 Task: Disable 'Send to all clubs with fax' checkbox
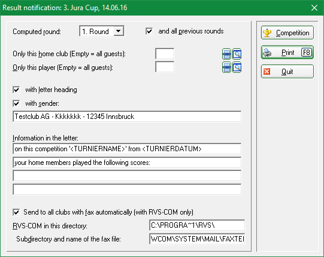16,212
